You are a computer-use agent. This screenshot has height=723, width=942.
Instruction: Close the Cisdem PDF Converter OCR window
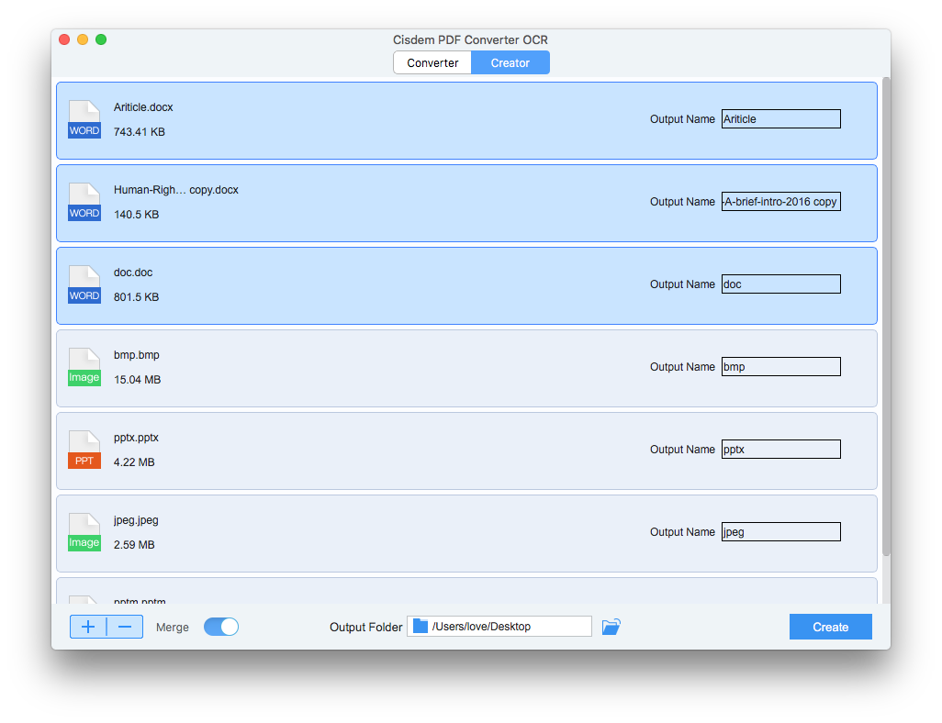[64, 39]
